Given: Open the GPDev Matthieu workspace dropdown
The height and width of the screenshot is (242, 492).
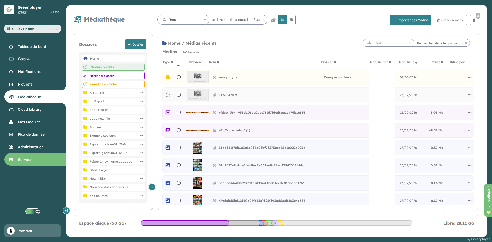Looking at the screenshot, I should coord(33,29).
